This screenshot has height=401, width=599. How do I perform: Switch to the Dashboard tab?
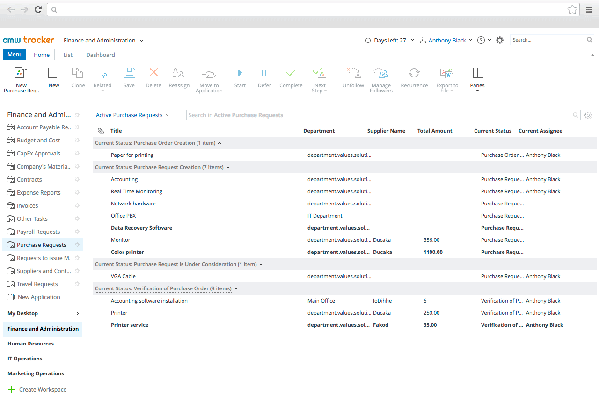coord(100,55)
